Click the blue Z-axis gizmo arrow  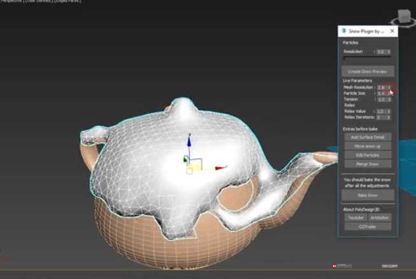tap(189, 141)
